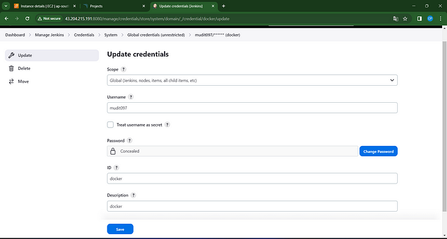
Task: Open the ID help question mark
Action: [x=116, y=168]
